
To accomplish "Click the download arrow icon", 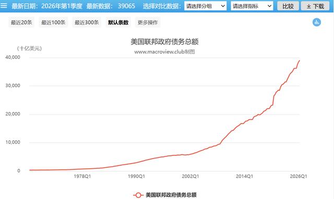I will pyautogui.click(x=308, y=6).
